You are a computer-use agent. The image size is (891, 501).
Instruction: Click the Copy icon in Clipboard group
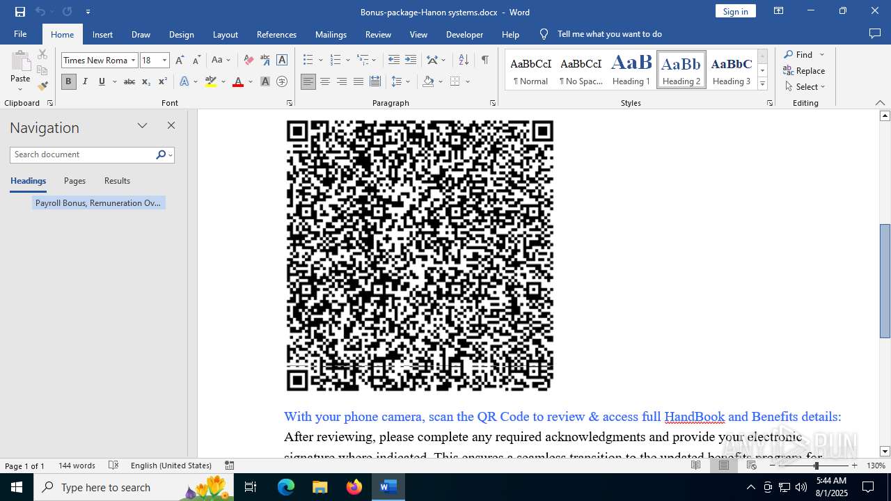(x=42, y=70)
